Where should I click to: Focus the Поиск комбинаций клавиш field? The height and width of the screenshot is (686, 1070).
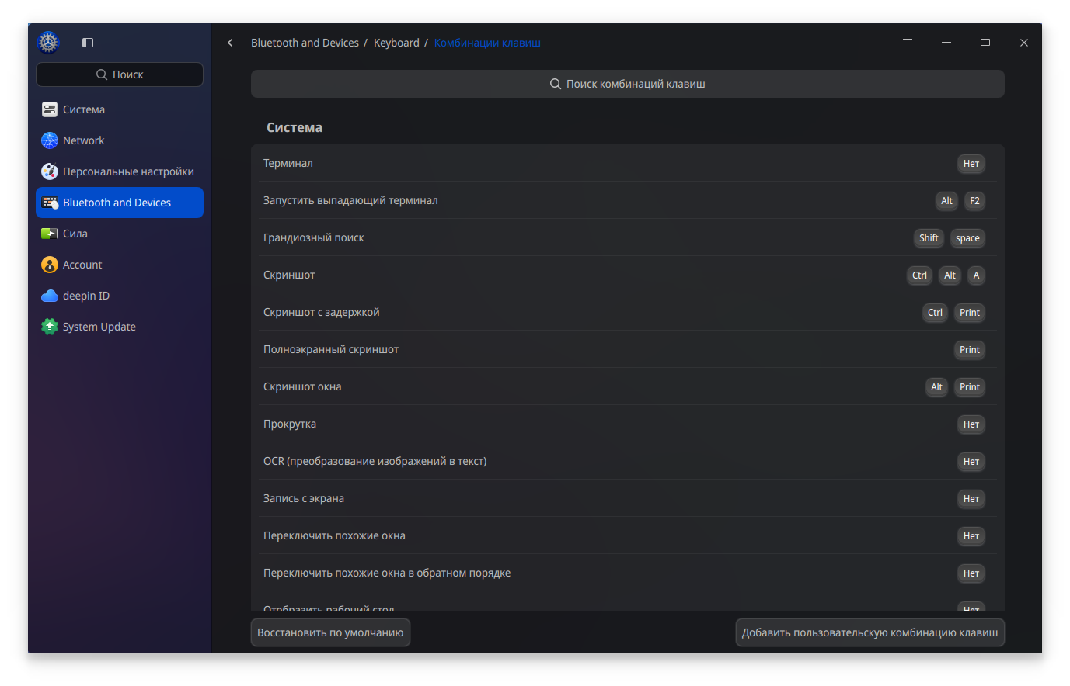(628, 84)
